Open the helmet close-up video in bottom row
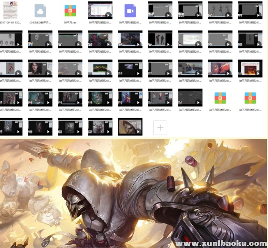The width and height of the screenshot is (268, 248). (130, 127)
